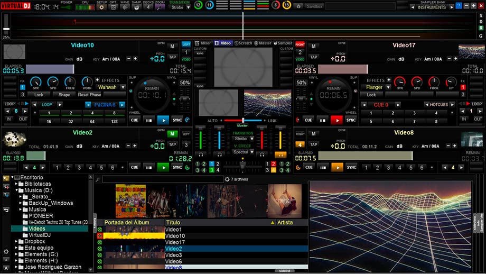Open Setup gear icon in top bar
Viewport: 486px width, 274px height.
(101, 7)
